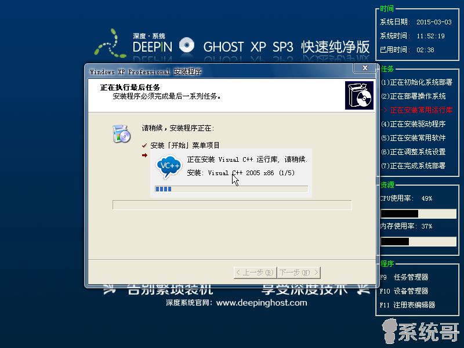Click the GHOST XP SP3 快速纯净版 banner title
Viewport: 464px width, 348px height.
[287, 47]
